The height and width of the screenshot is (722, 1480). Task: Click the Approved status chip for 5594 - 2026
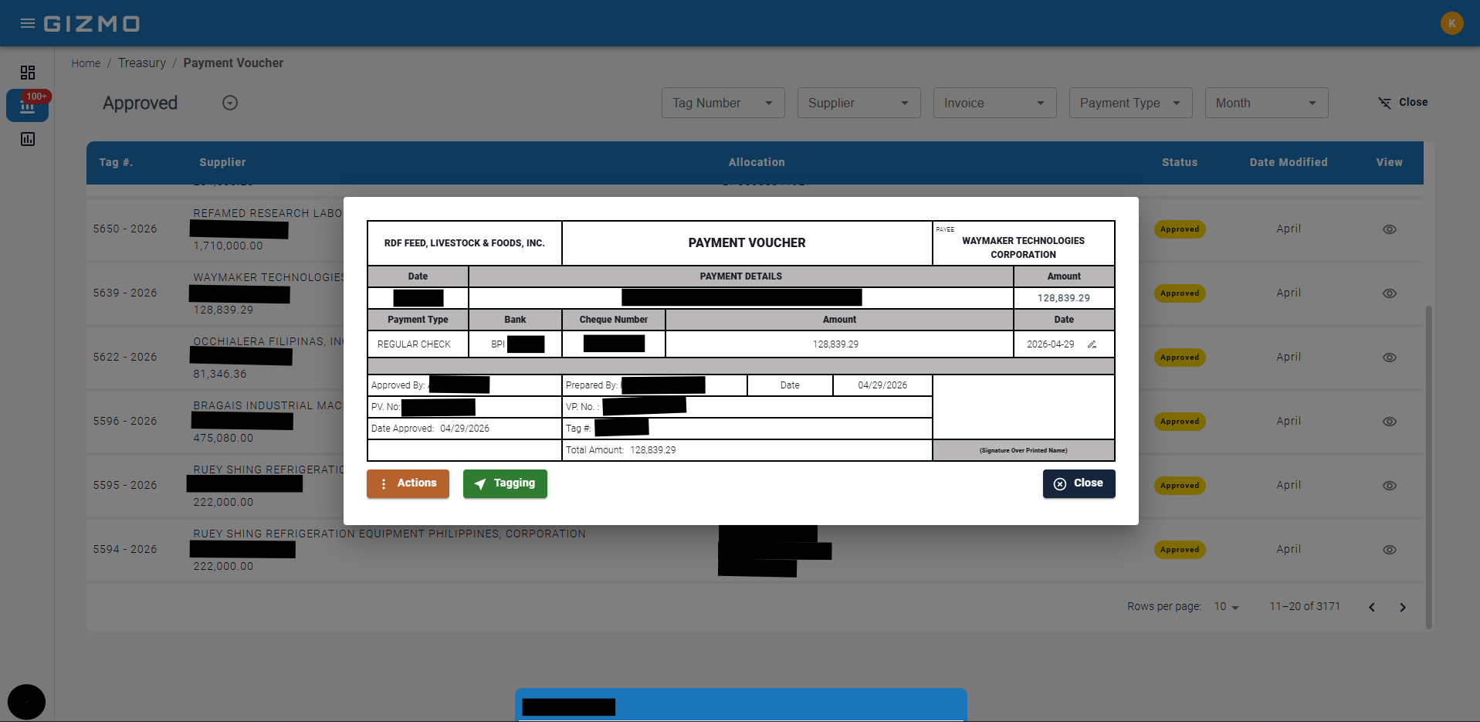click(1180, 550)
